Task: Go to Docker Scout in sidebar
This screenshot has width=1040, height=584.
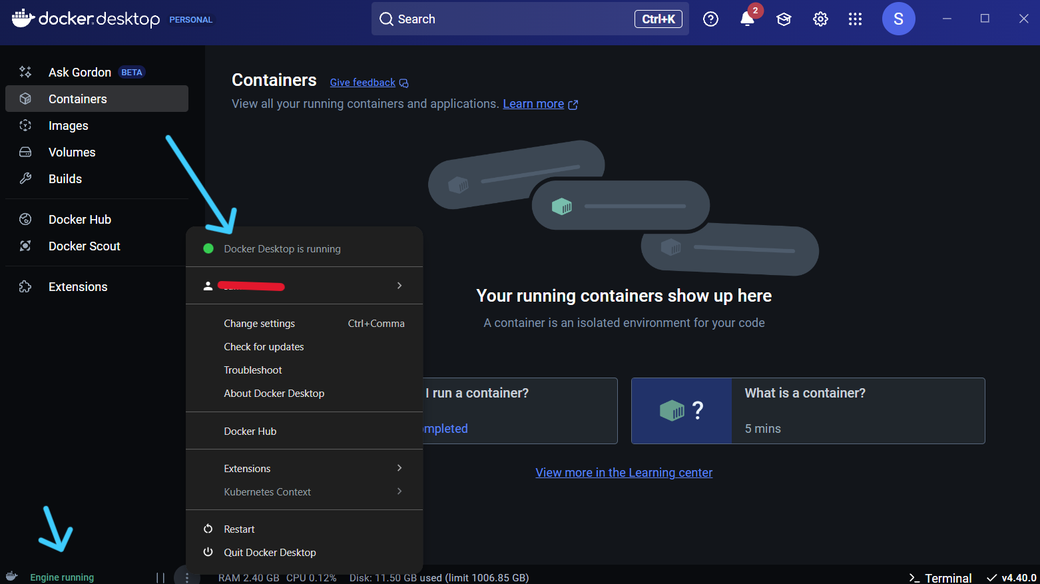Action: (97, 246)
